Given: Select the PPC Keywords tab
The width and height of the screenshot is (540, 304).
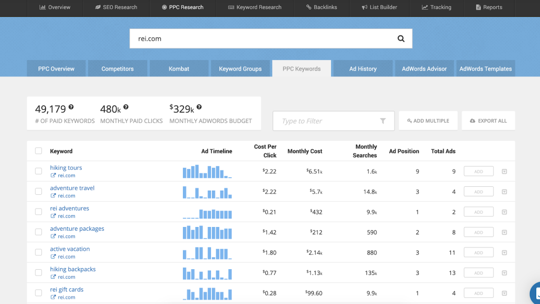Looking at the screenshot, I should coord(302,69).
